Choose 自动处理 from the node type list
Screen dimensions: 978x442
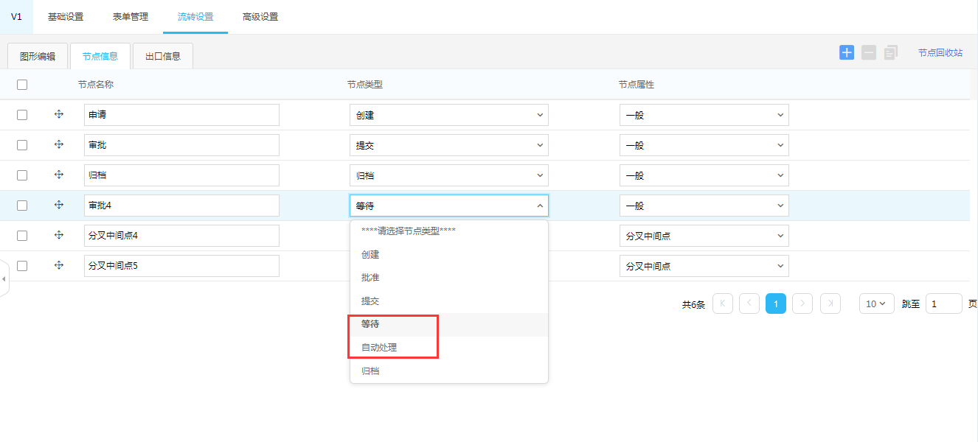click(x=379, y=348)
